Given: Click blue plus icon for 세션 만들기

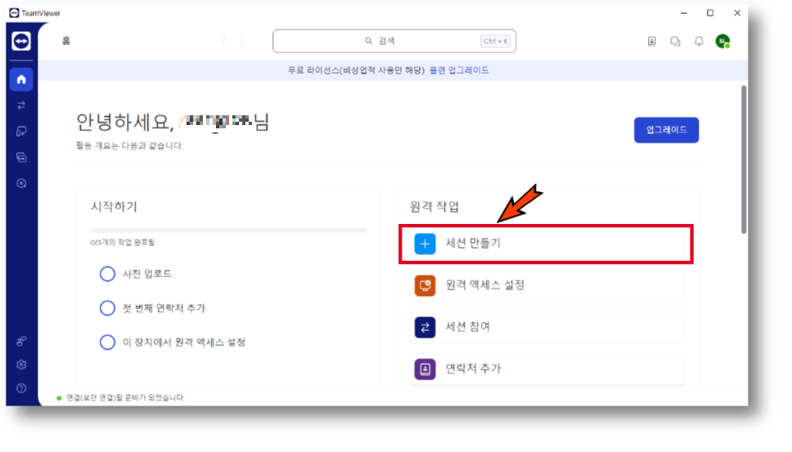Looking at the screenshot, I should pyautogui.click(x=425, y=244).
